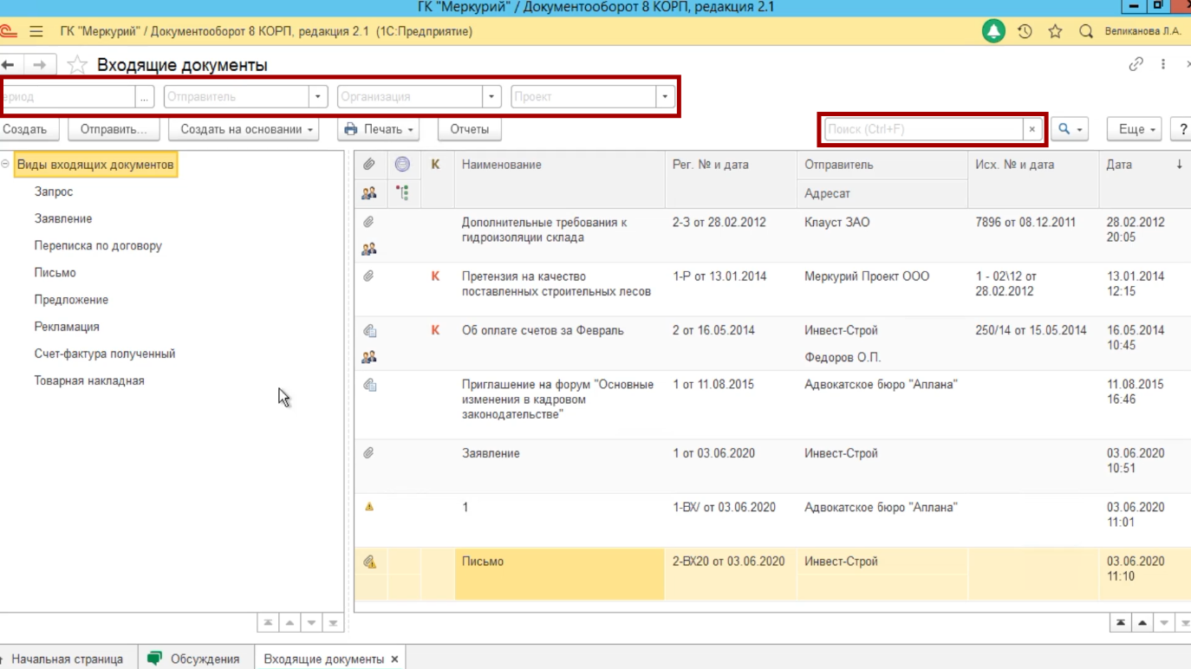Click user name Великанова Л.А.
The width and height of the screenshot is (1191, 669).
pyautogui.click(x=1142, y=31)
